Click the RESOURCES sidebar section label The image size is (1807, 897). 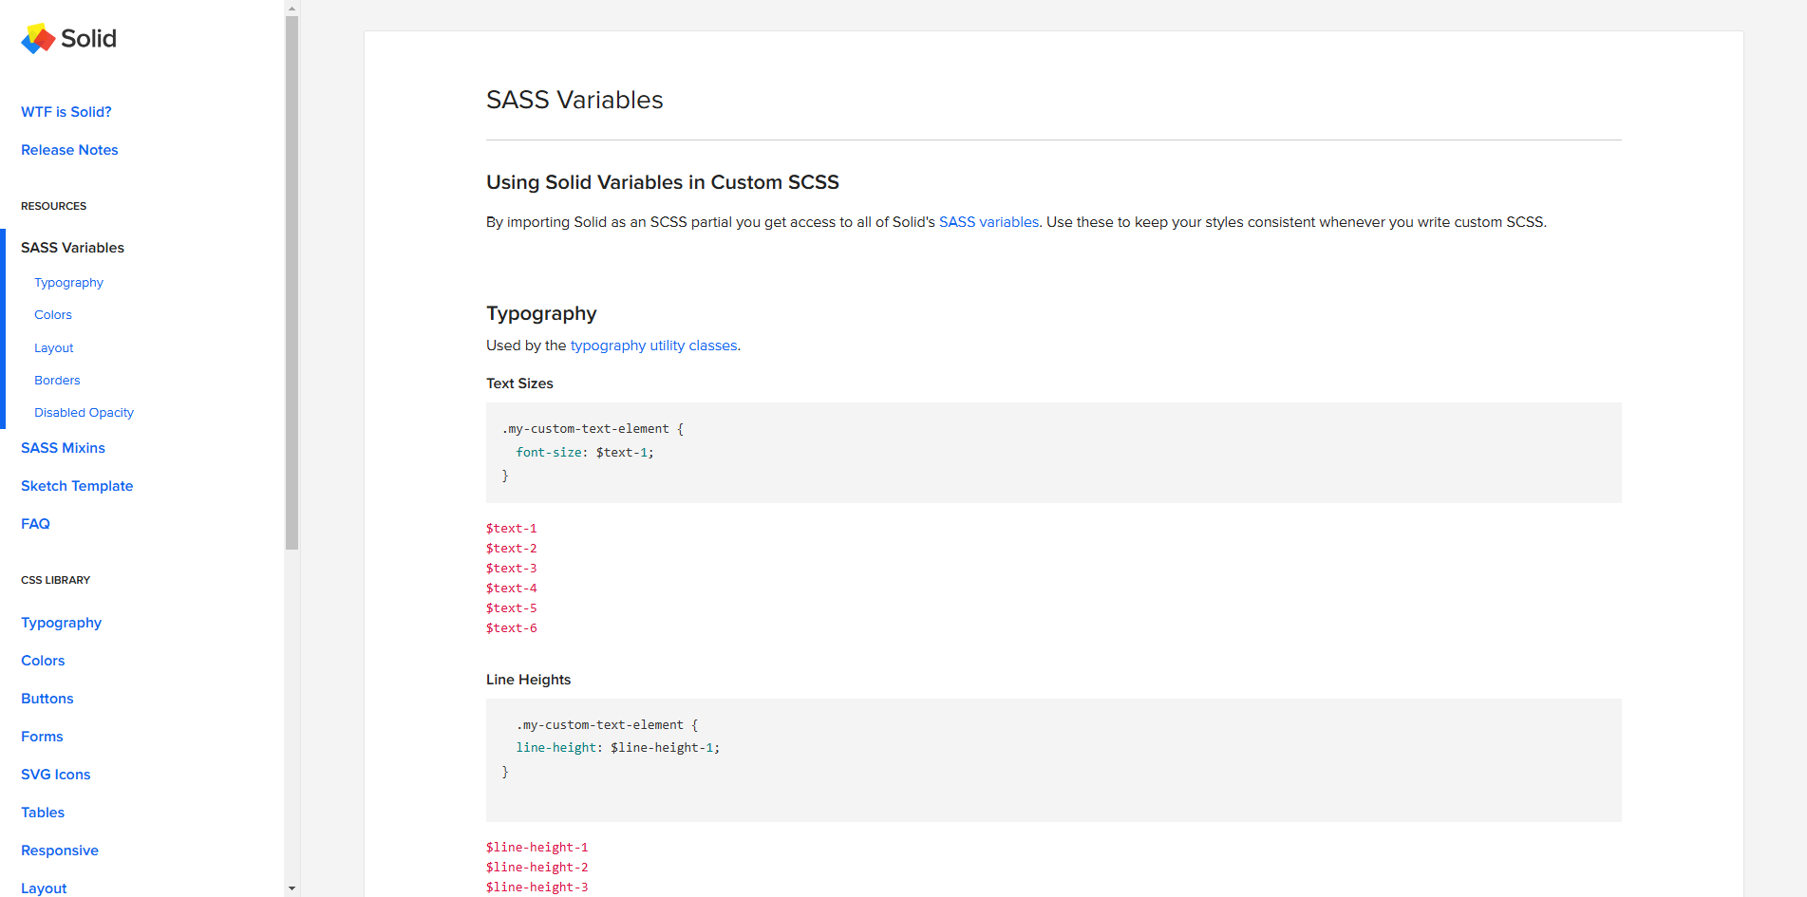[x=53, y=206]
